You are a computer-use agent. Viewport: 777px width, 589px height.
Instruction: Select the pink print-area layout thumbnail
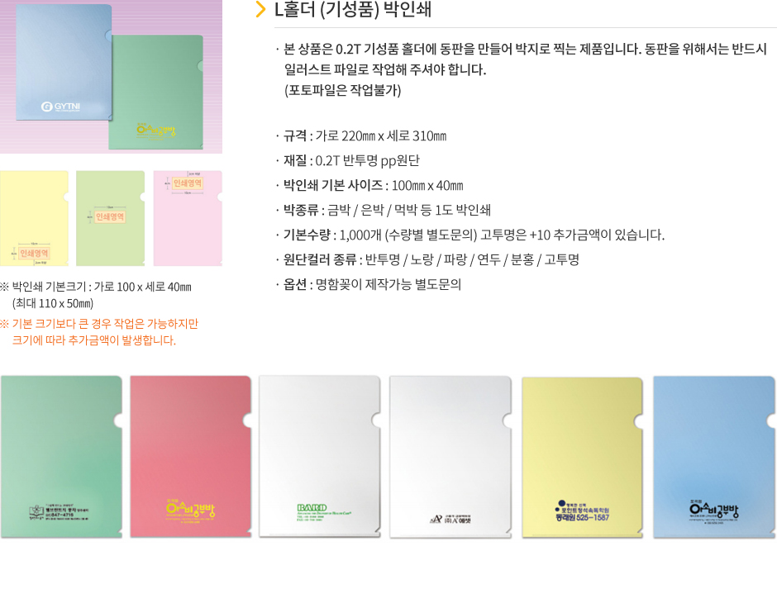coord(188,218)
